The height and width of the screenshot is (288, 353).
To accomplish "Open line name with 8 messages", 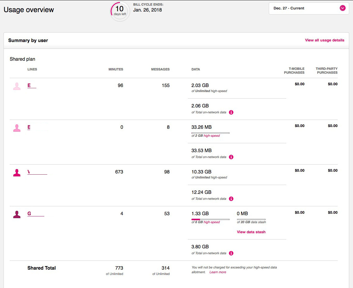I will [x=29, y=127].
